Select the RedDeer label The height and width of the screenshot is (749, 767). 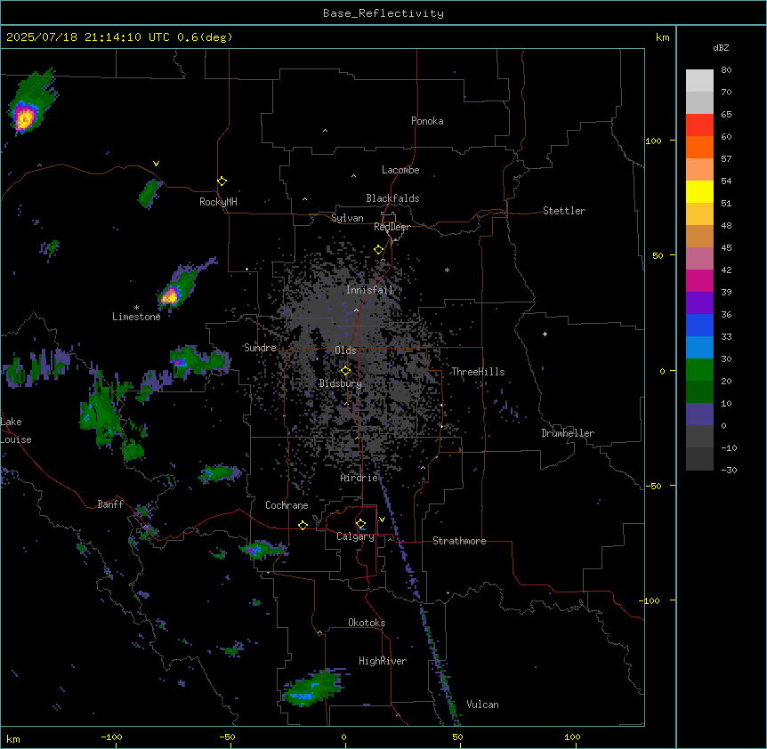click(392, 227)
